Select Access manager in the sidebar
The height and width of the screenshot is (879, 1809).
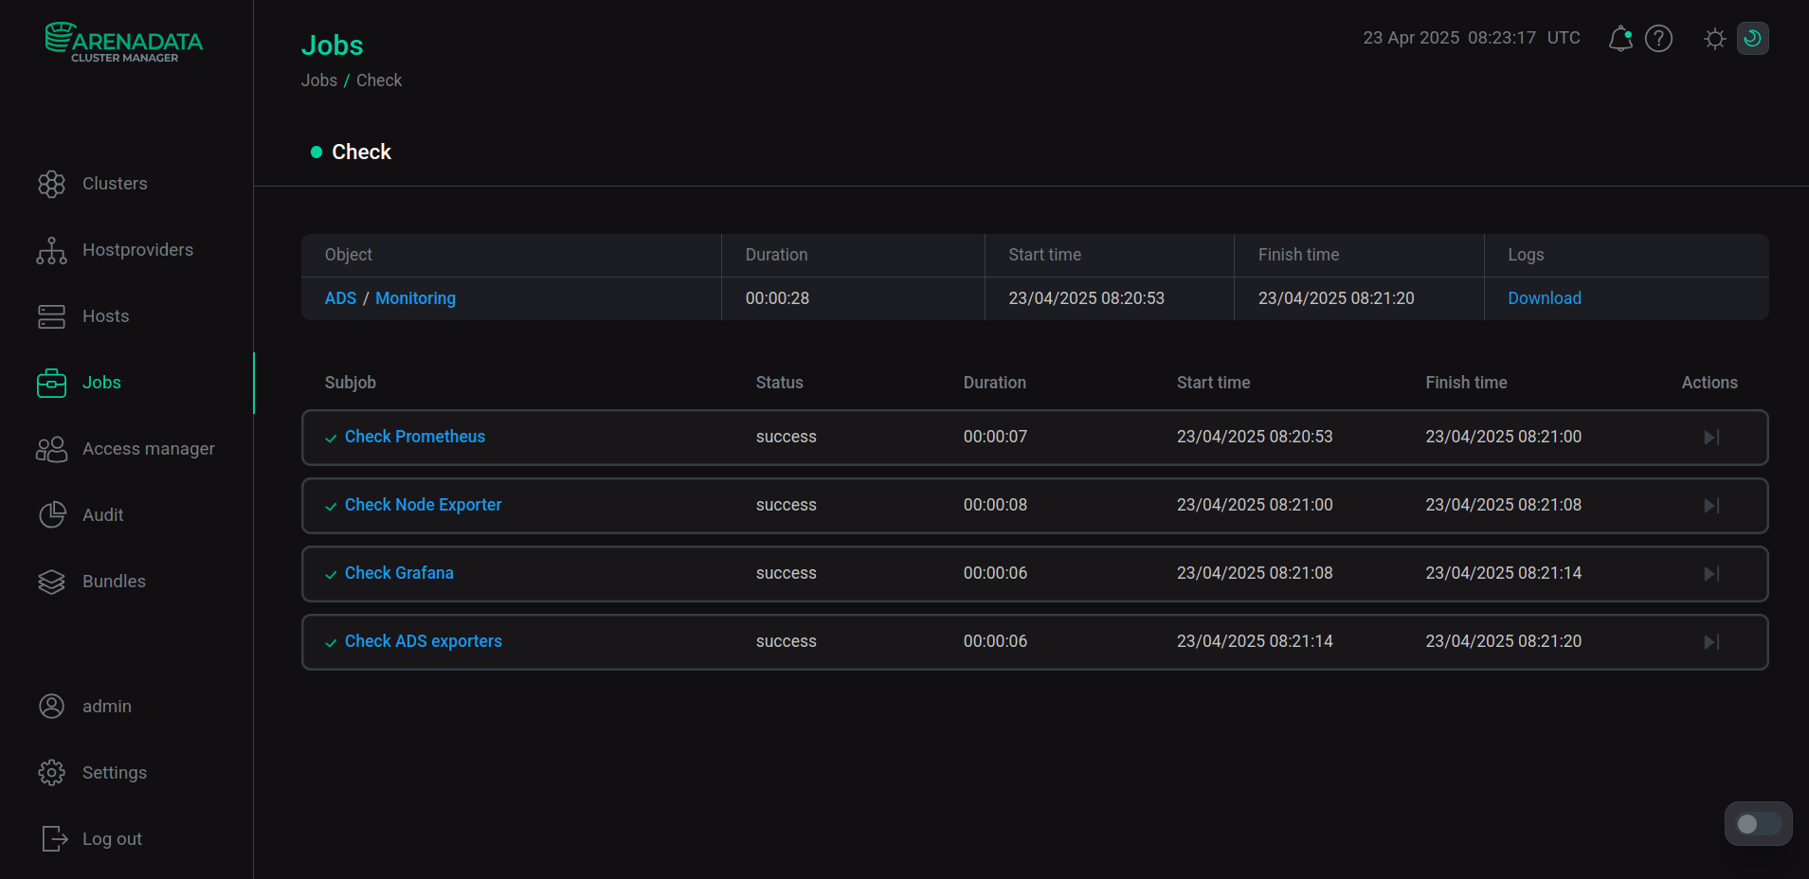[149, 449]
